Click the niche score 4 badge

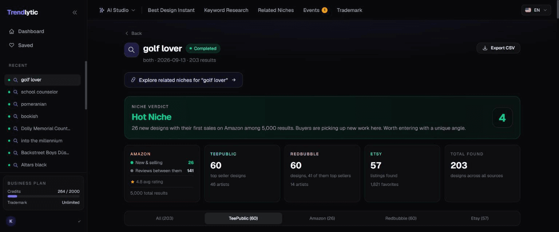(x=502, y=118)
